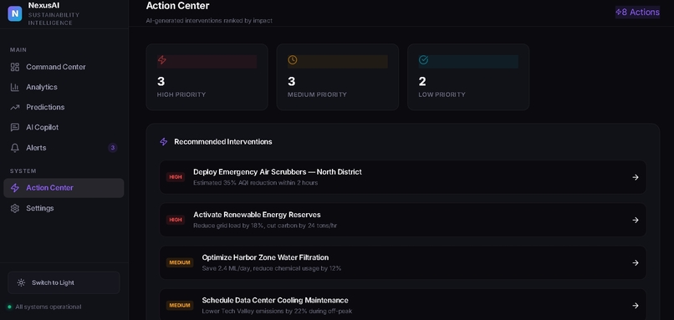Viewport: 674px width, 320px height.
Task: Select Deploy Emergency Air Scrubbers — North District
Action: 403,177
